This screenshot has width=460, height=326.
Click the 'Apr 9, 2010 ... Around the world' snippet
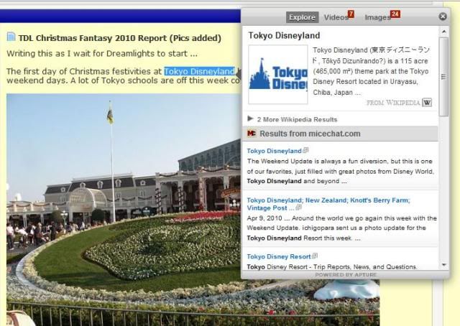[342, 228]
